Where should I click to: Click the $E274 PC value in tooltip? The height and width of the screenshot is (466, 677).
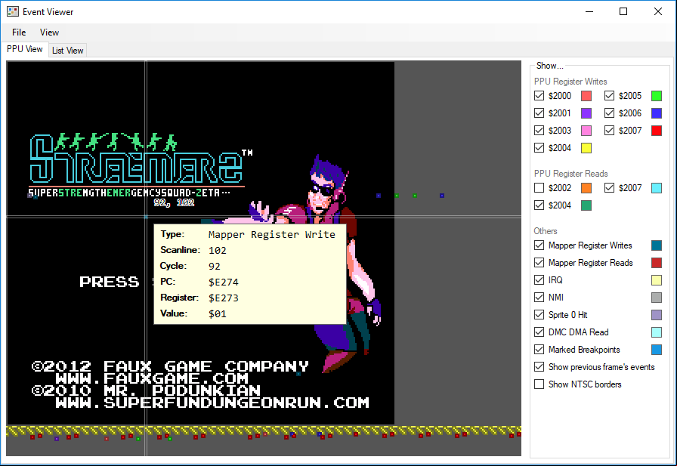coord(223,282)
